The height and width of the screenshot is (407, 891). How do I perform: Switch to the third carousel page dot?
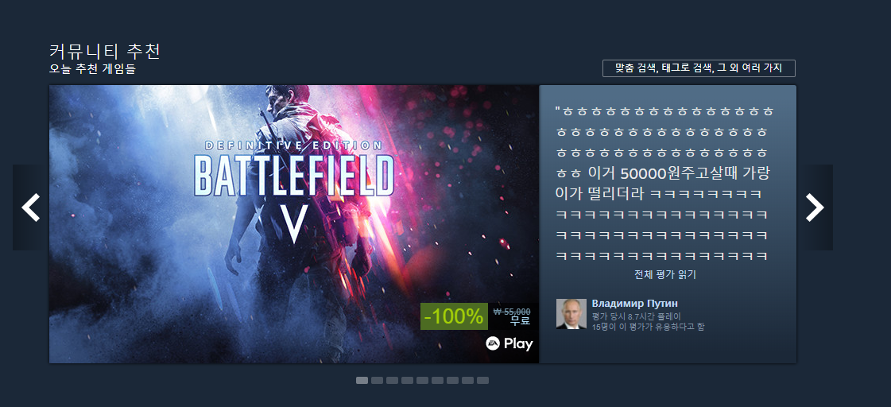click(392, 380)
